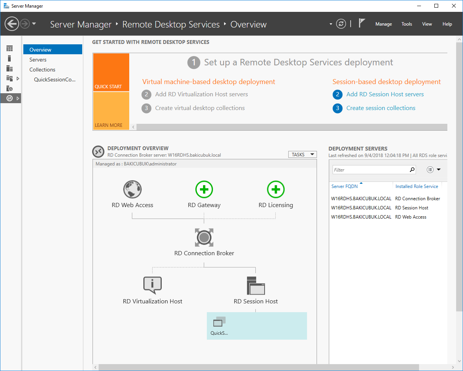463x371 pixels.
Task: Click Create session collections link
Action: coord(381,108)
